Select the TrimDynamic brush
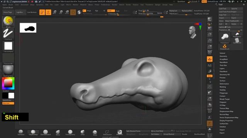The height and width of the screenshot is (138, 247). [70, 132]
